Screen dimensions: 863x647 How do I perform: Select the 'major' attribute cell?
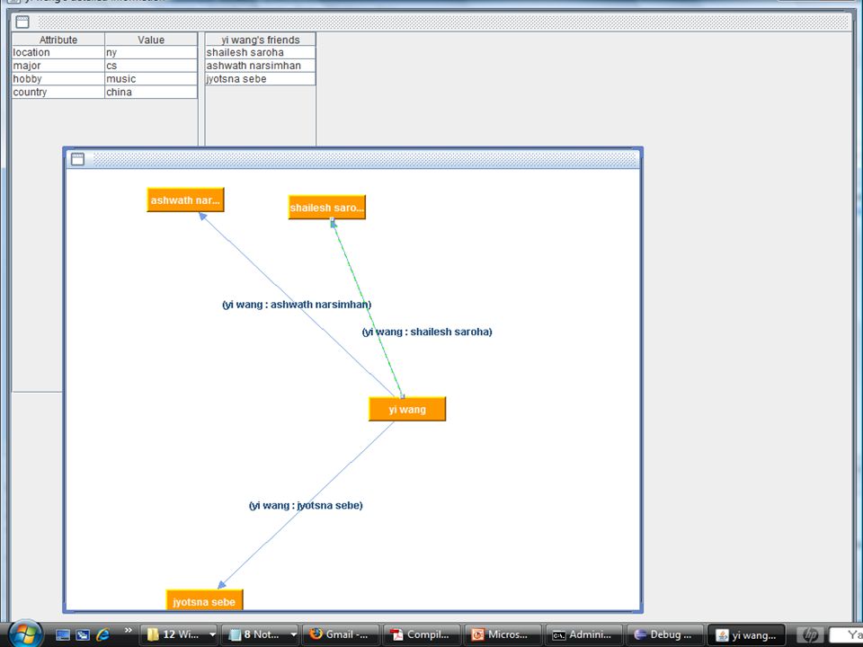58,66
